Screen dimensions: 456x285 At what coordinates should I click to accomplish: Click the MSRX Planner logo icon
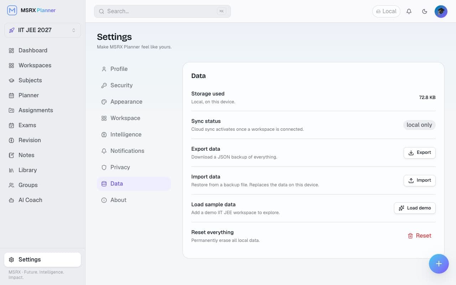(x=12, y=10)
